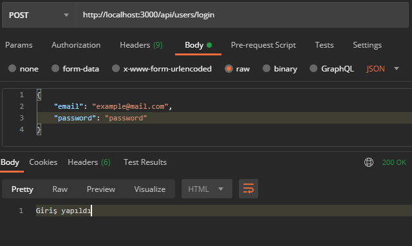Open the response Cookies tab
The width and height of the screenshot is (412, 246).
pyautogui.click(x=43, y=162)
